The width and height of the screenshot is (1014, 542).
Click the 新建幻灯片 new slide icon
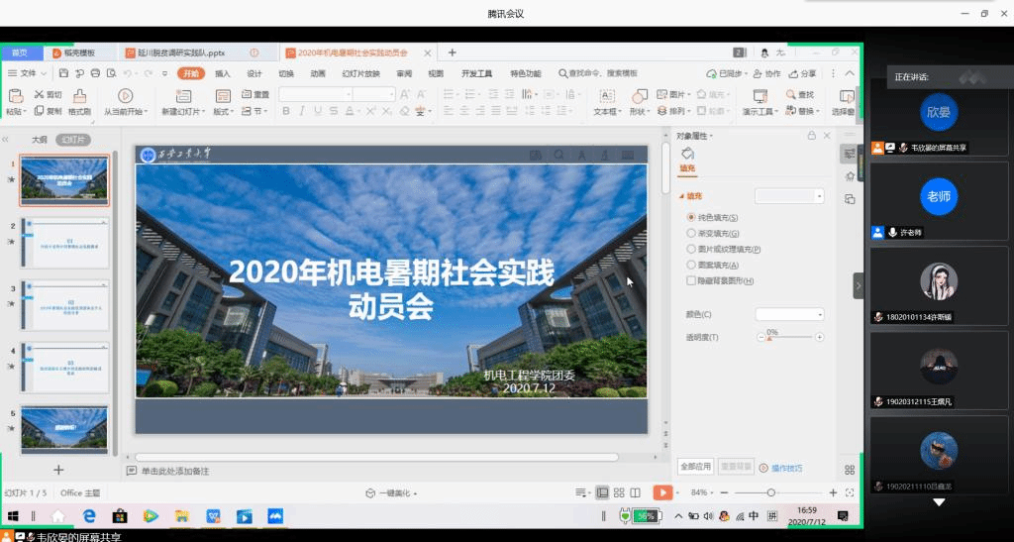click(183, 95)
